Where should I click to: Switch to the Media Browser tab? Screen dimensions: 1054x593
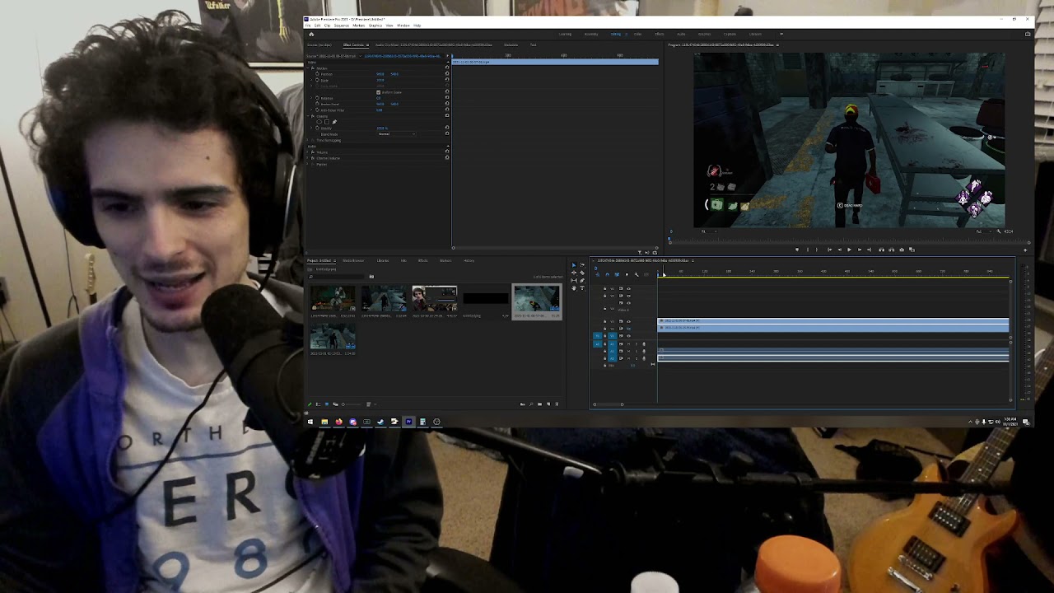pyautogui.click(x=353, y=260)
